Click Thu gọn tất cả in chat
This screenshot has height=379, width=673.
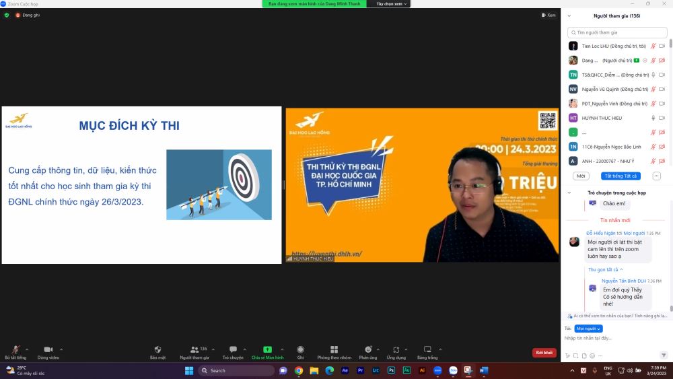coord(605,269)
